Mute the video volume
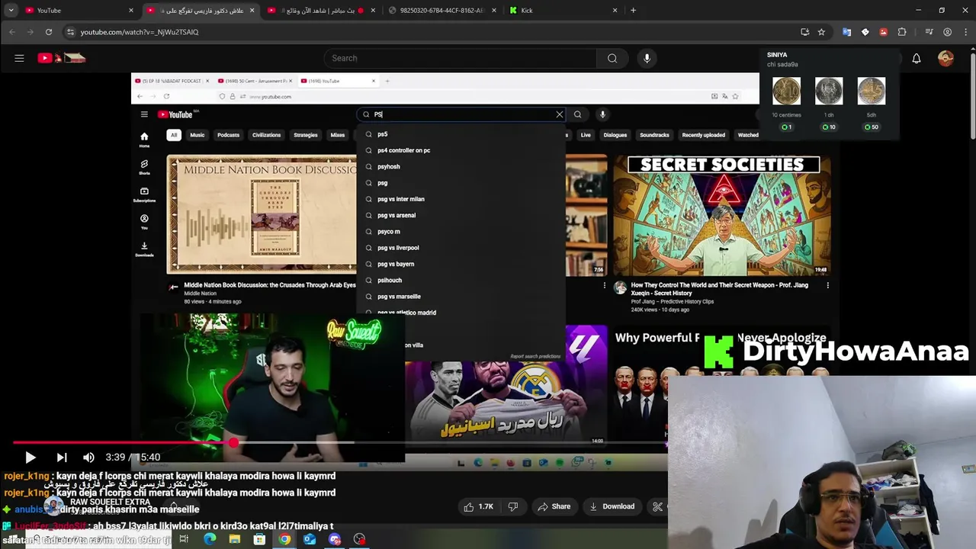This screenshot has width=976, height=549. (88, 457)
